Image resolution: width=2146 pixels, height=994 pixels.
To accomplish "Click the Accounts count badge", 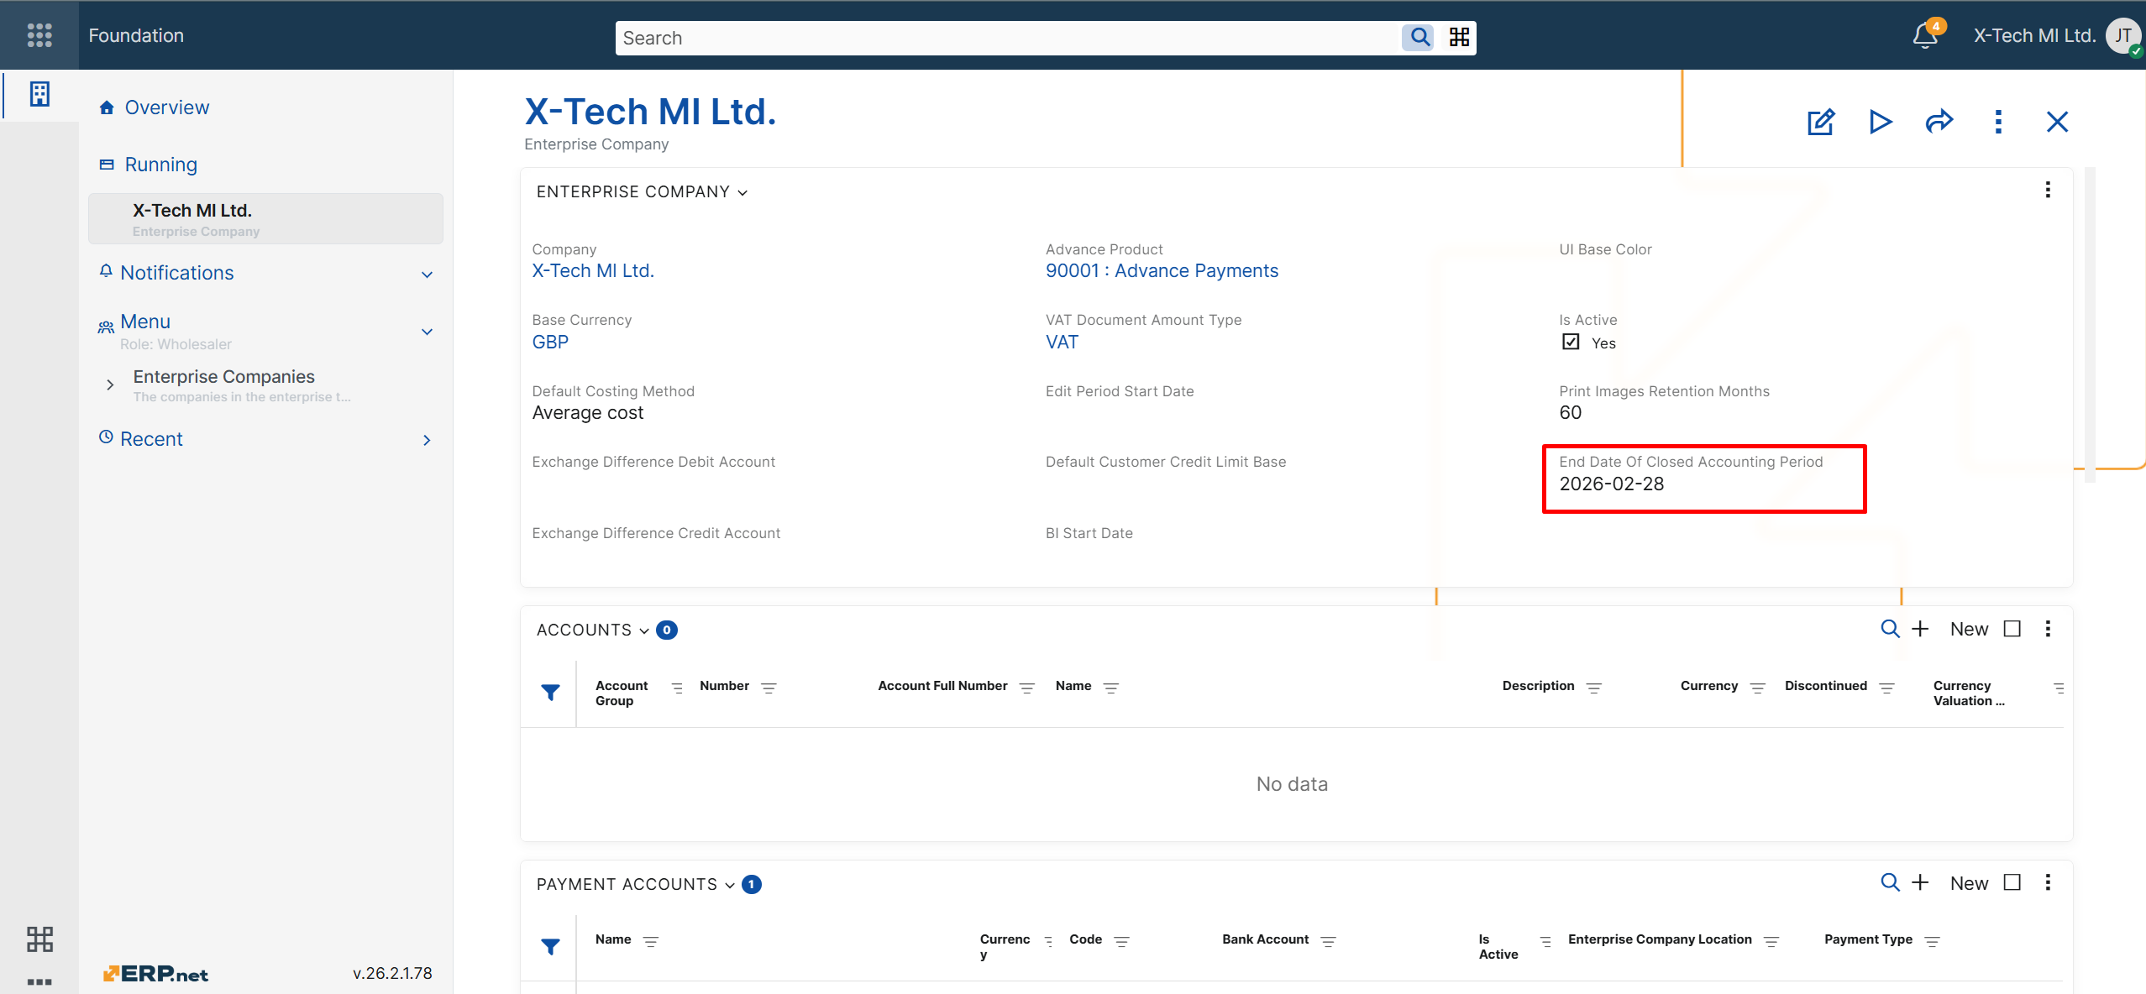I will [x=667, y=630].
